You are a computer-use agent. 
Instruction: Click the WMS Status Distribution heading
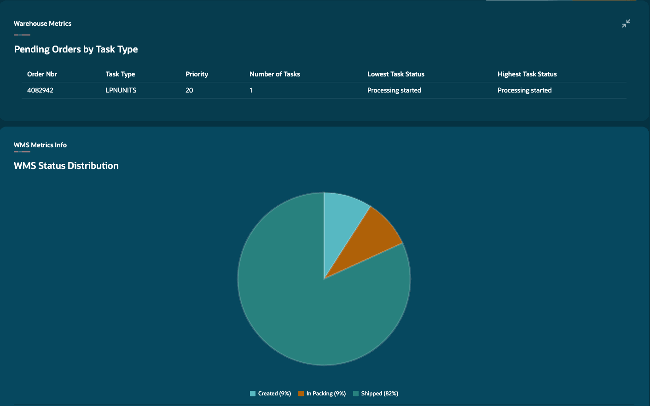point(66,166)
